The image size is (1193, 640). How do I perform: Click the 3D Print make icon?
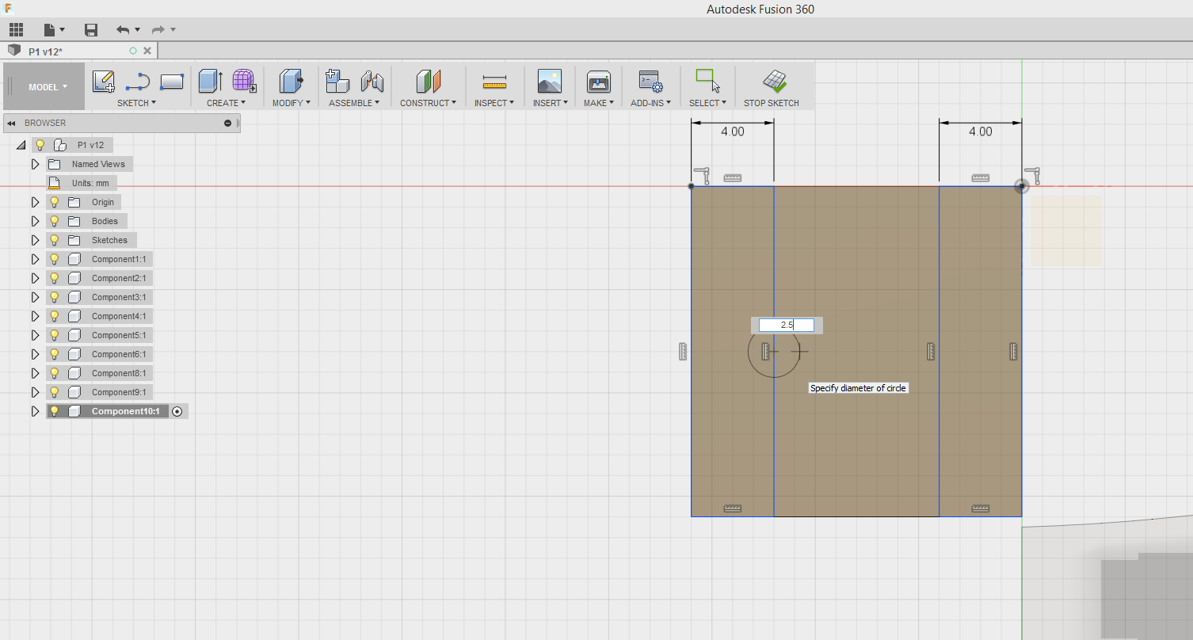[x=598, y=81]
